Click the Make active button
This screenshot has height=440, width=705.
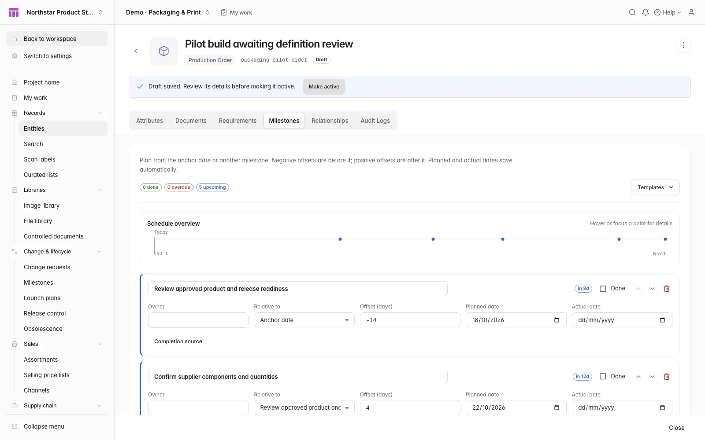tap(324, 87)
